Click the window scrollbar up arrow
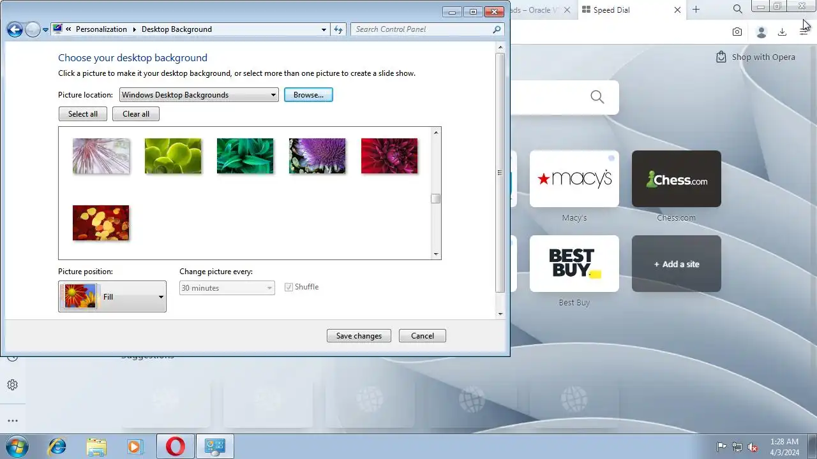Screen dimensions: 817x459 point(500,47)
